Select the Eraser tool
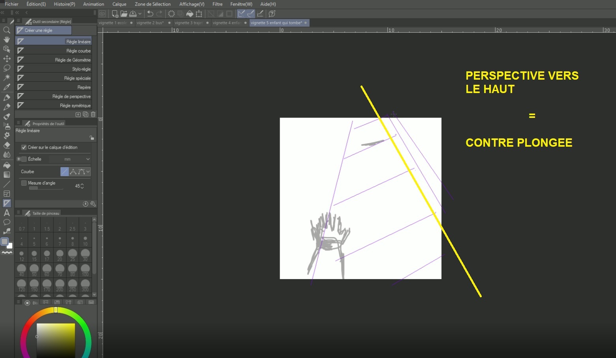Screen dimensions: 616x358 point(7,145)
